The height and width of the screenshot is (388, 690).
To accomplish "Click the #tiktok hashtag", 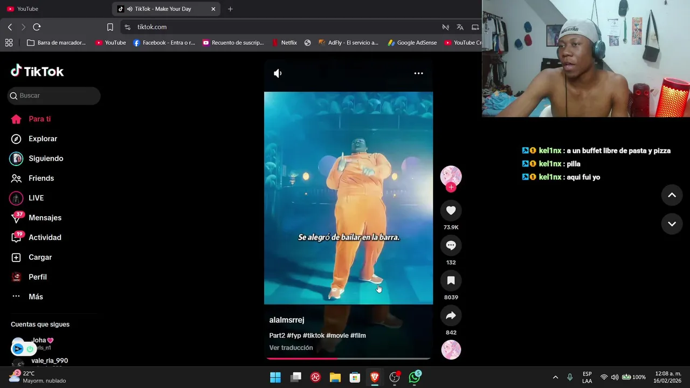I will [x=314, y=336].
